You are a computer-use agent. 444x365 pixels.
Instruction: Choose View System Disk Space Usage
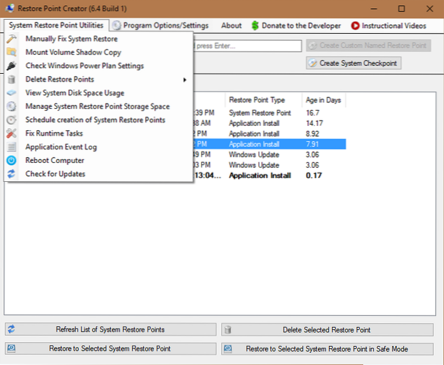pos(74,93)
